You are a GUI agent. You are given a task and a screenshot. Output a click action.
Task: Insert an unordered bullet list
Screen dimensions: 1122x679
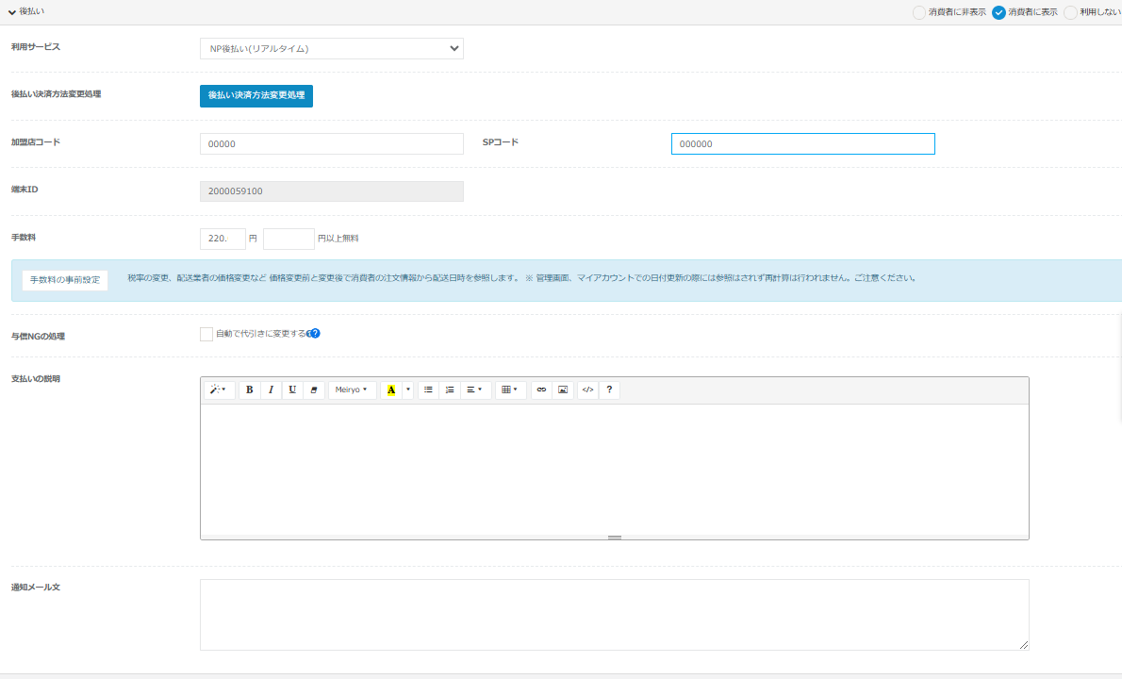click(x=428, y=389)
